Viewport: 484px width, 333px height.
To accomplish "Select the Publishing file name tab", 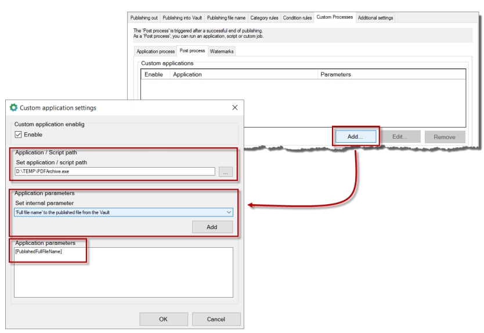I will click(226, 18).
